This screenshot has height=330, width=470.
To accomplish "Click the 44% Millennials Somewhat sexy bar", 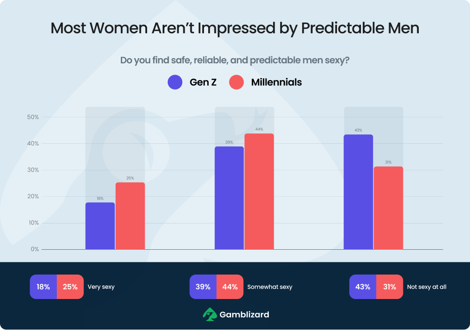I will coord(259,191).
